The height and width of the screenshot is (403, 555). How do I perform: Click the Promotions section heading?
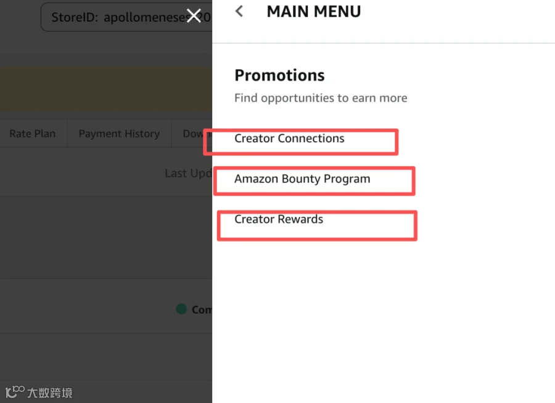click(279, 75)
